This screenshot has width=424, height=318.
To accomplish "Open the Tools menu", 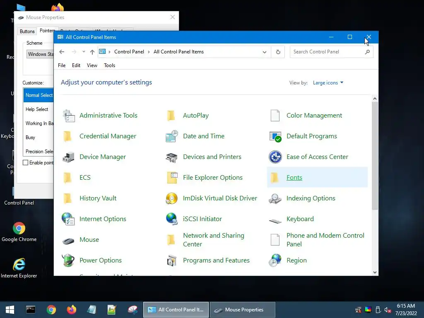I will 109,65.
